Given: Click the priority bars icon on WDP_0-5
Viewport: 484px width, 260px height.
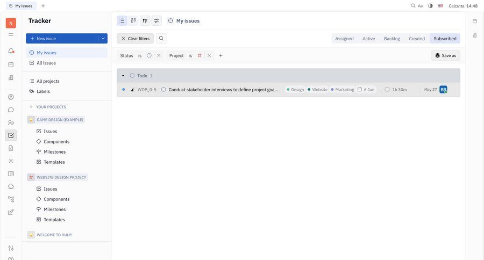Looking at the screenshot, I should [132, 90].
